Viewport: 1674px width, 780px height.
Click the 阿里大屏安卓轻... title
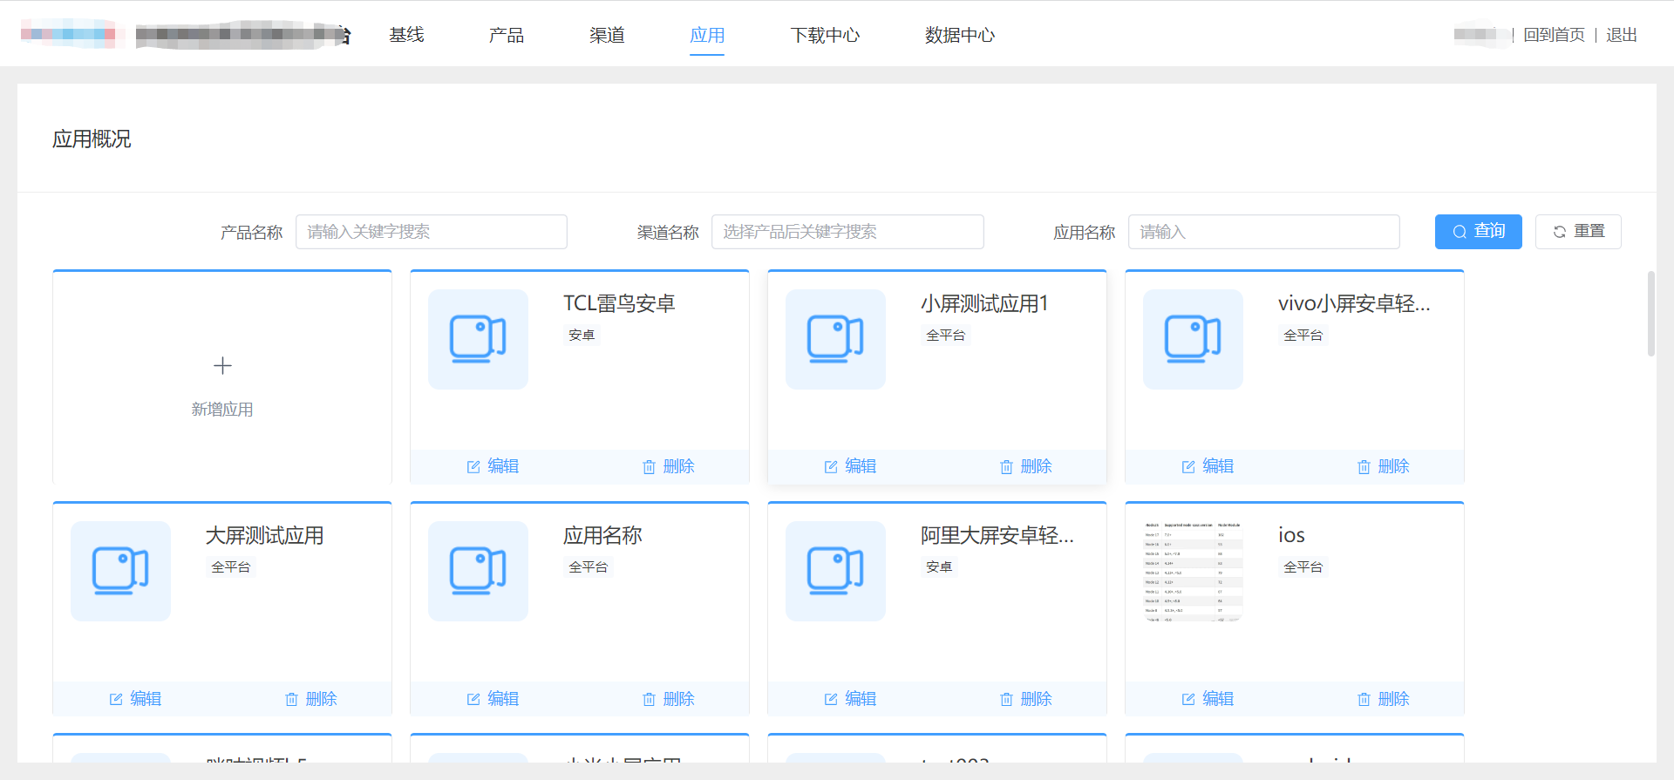click(997, 535)
